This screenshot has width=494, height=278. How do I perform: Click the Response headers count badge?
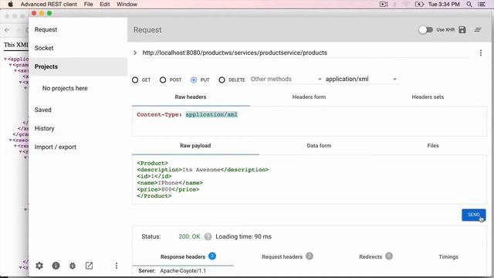point(212,256)
